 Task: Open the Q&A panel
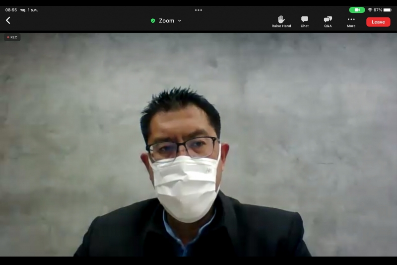[328, 19]
